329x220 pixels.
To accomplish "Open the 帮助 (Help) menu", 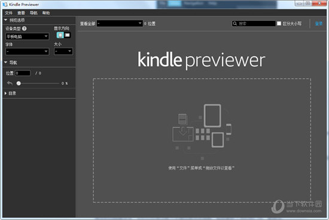I will click(x=46, y=13).
